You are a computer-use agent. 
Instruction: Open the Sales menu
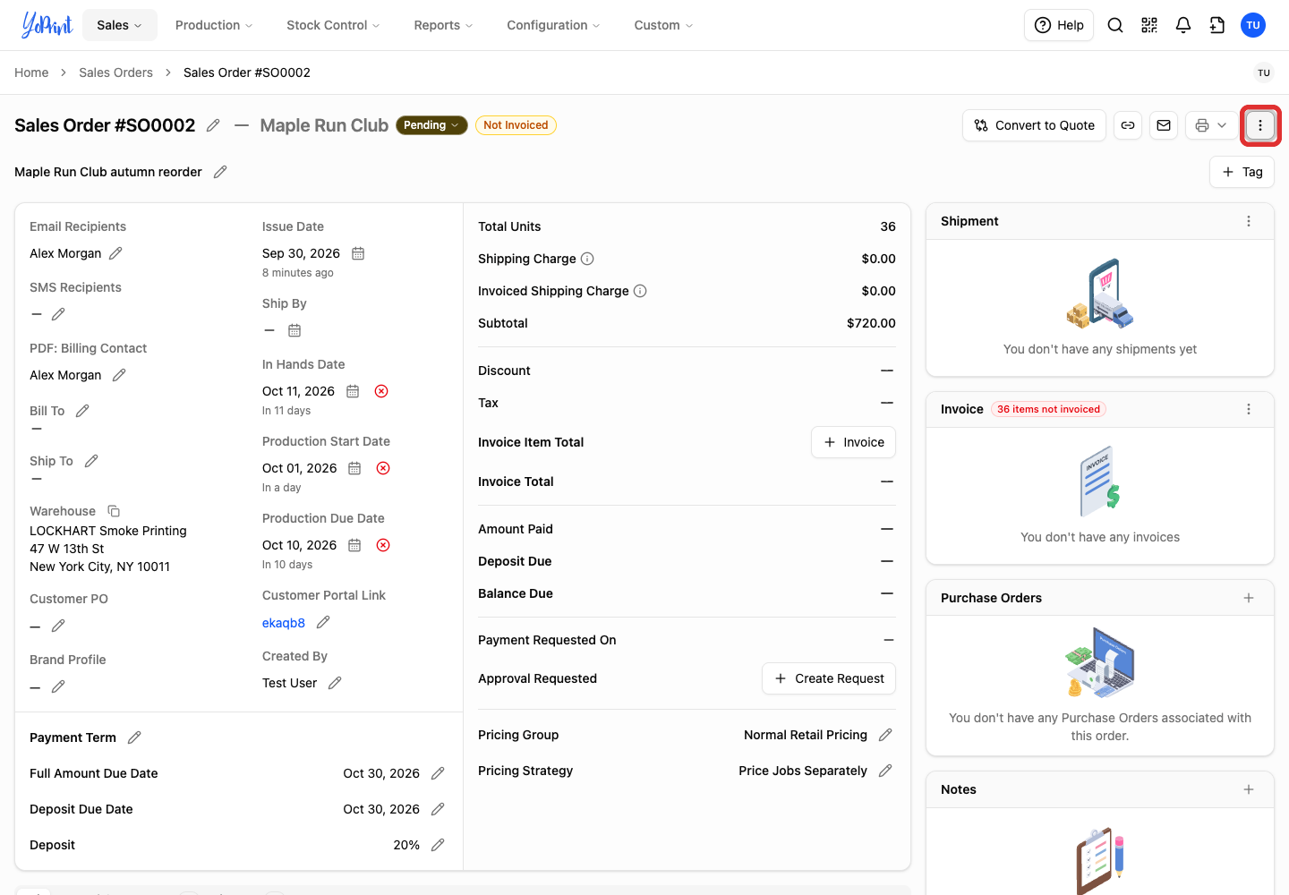click(x=119, y=25)
